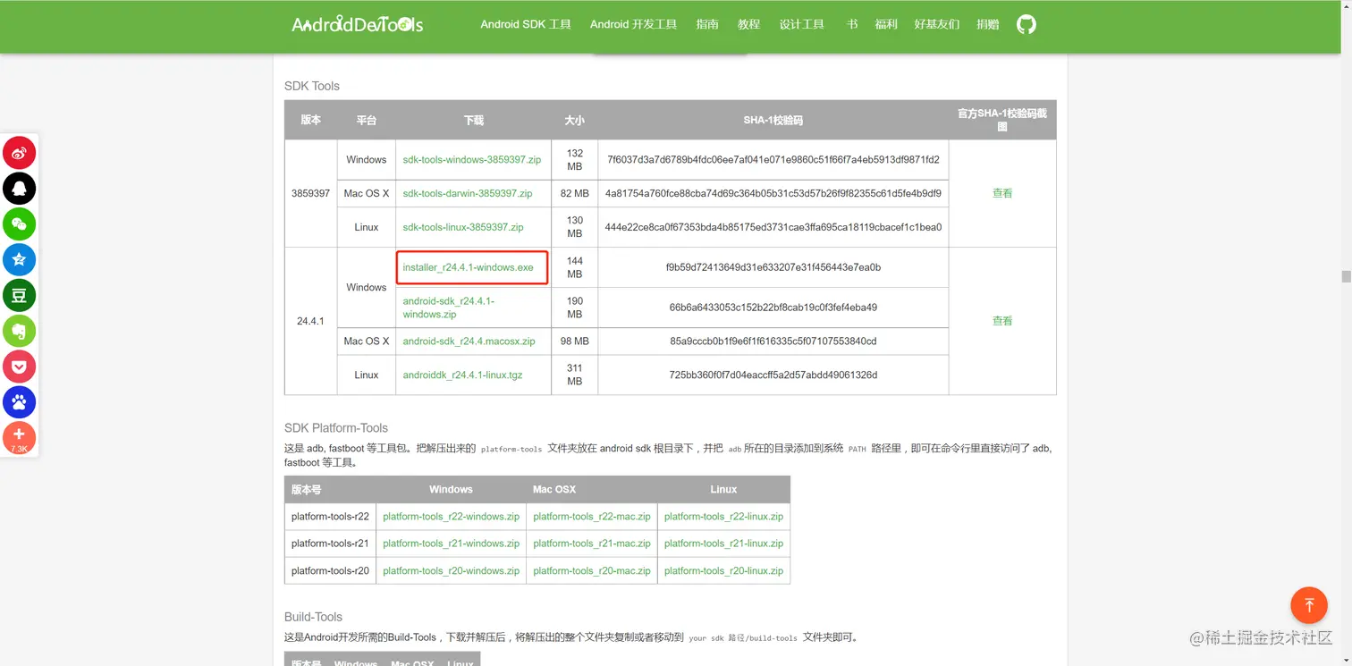Image resolution: width=1352 pixels, height=666 pixels.
Task: Share via the QQ penguin icon
Action: (x=19, y=189)
